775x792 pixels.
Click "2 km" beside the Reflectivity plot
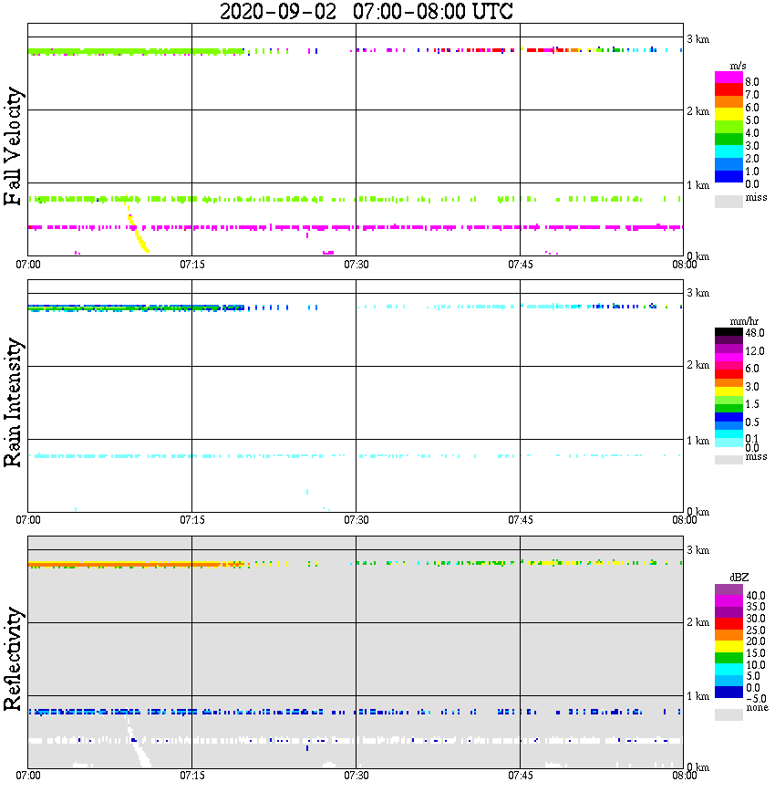click(698, 622)
